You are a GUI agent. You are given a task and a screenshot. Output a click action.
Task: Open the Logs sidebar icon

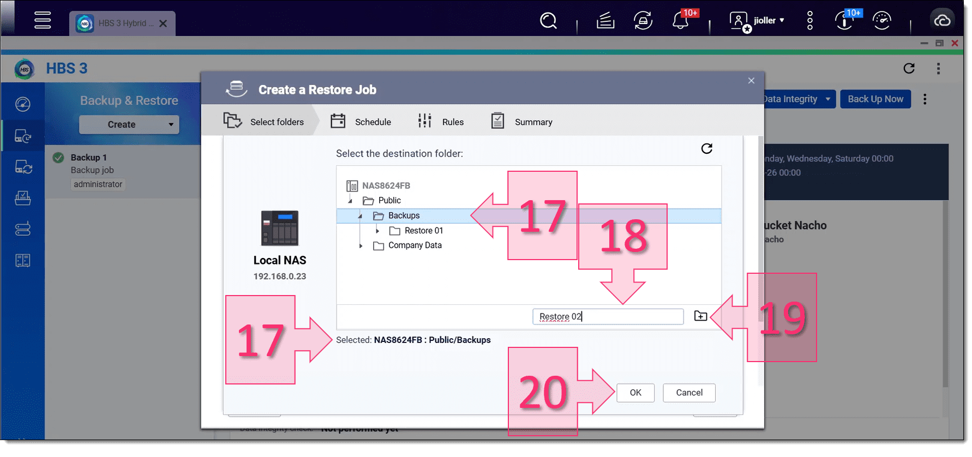tap(23, 260)
